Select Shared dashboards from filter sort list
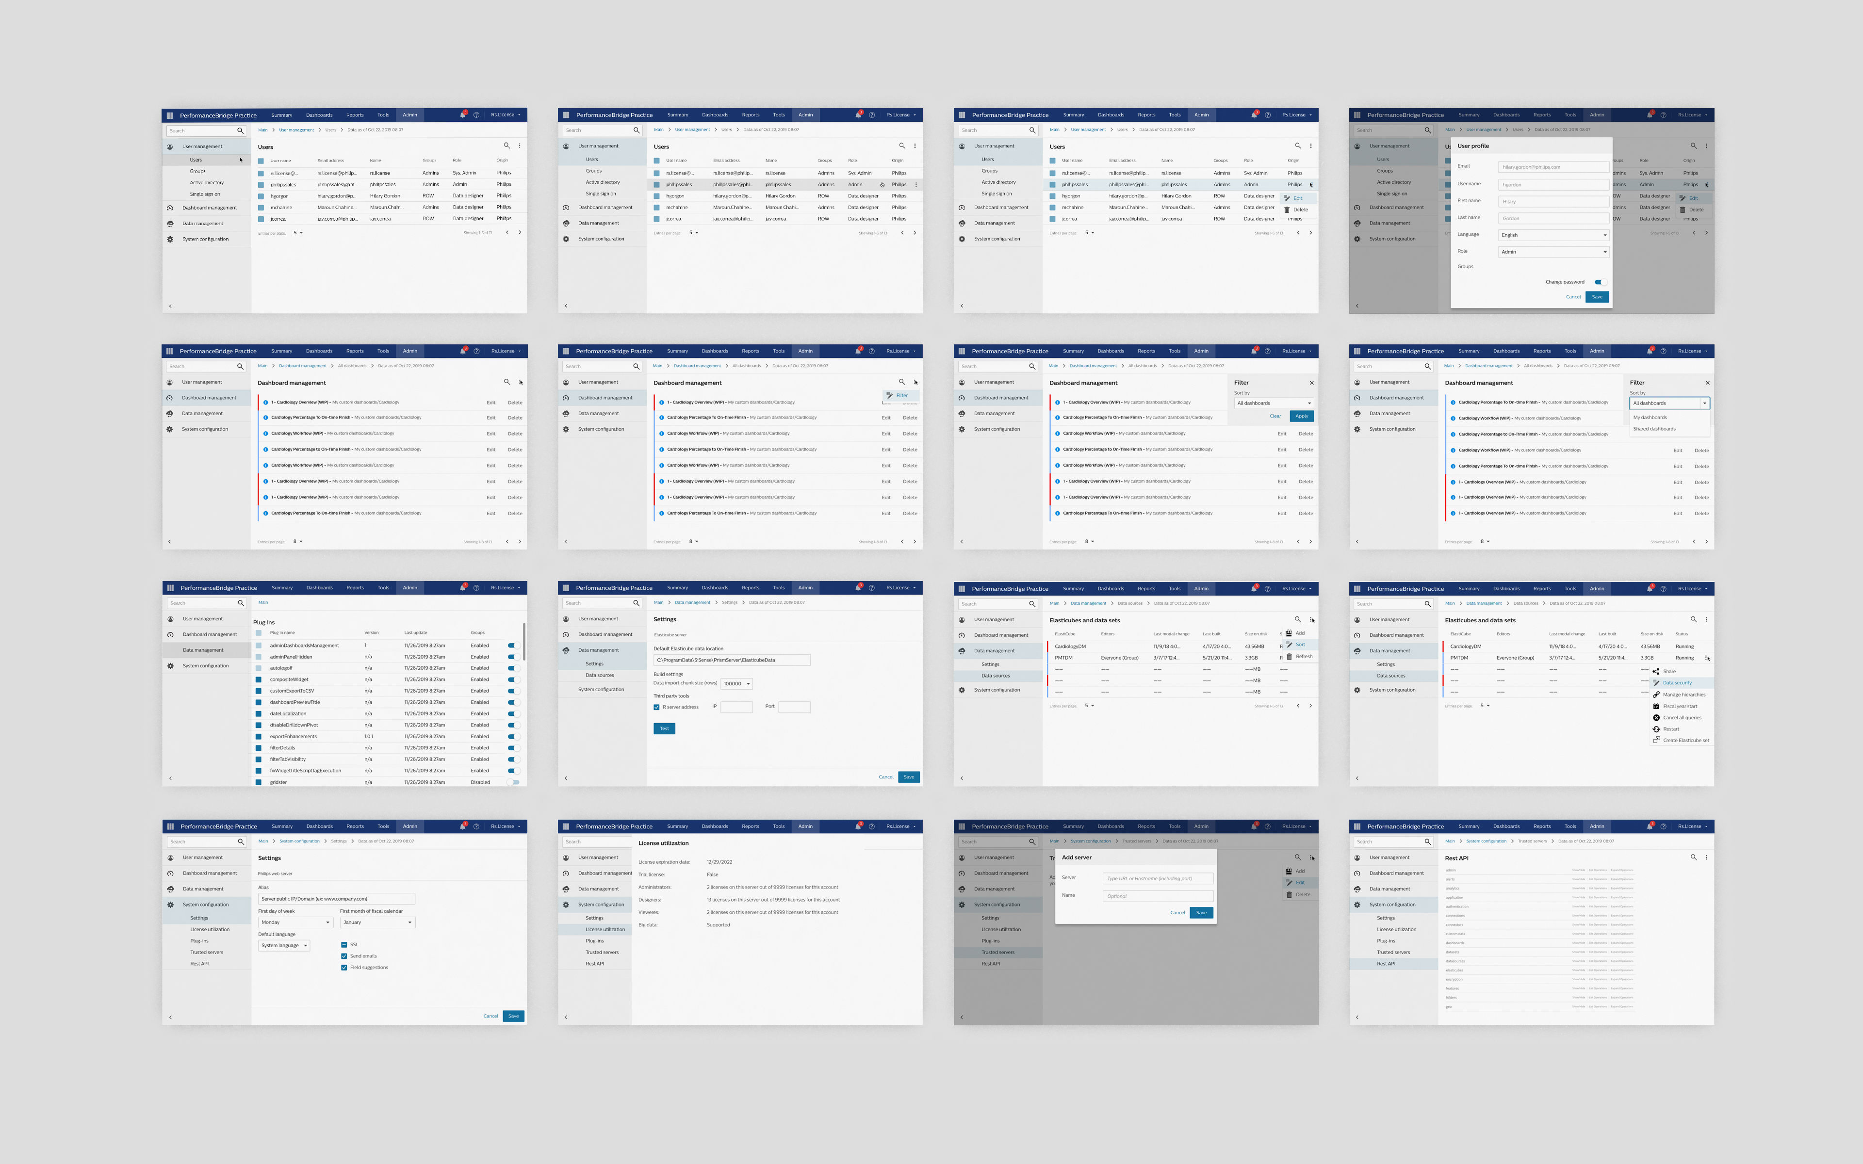The width and height of the screenshot is (1863, 1164). click(x=1654, y=429)
